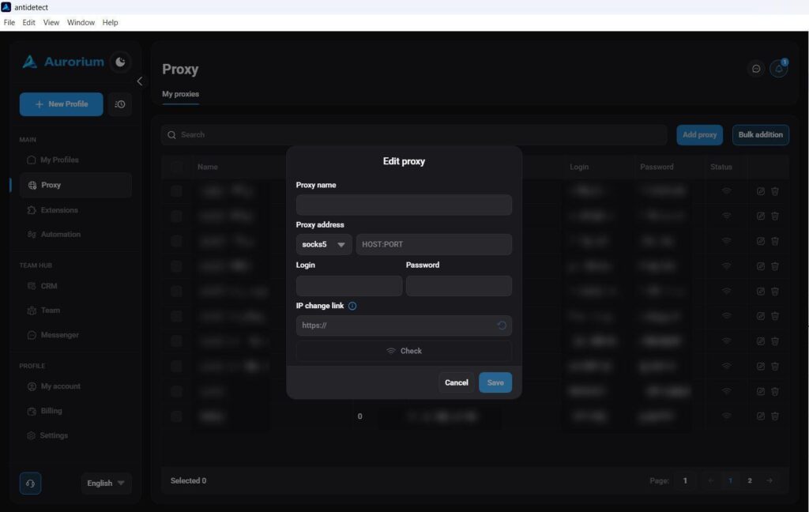Image resolution: width=809 pixels, height=512 pixels.
Task: Focus the Proxy name input field
Action: click(x=404, y=205)
